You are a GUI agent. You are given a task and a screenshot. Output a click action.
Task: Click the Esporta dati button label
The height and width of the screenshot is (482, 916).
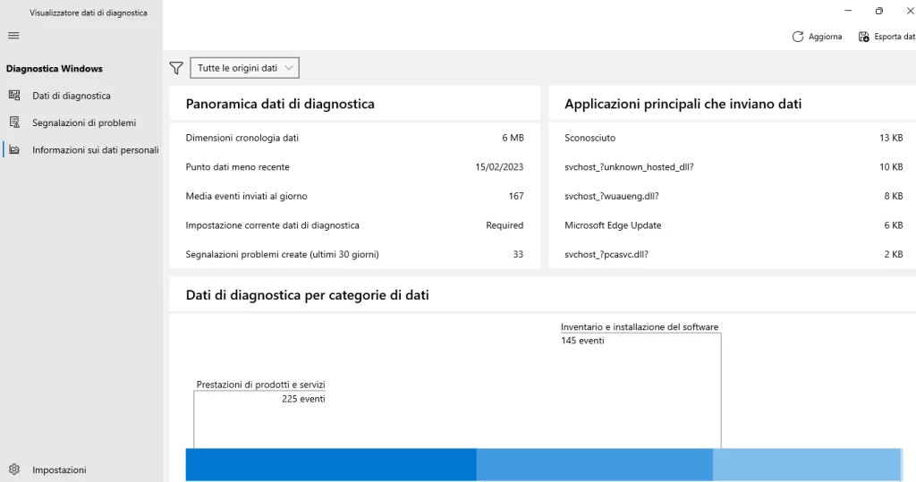click(x=895, y=37)
